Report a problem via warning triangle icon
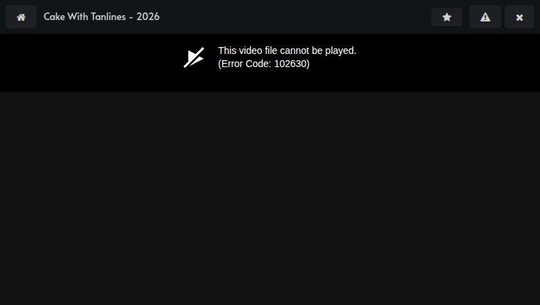540x305 pixels. 485,17
